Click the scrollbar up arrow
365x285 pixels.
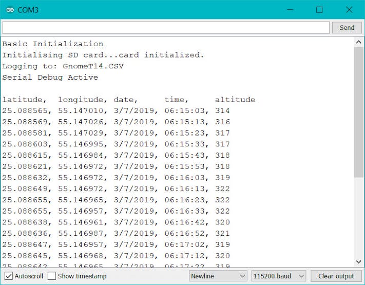(358, 42)
